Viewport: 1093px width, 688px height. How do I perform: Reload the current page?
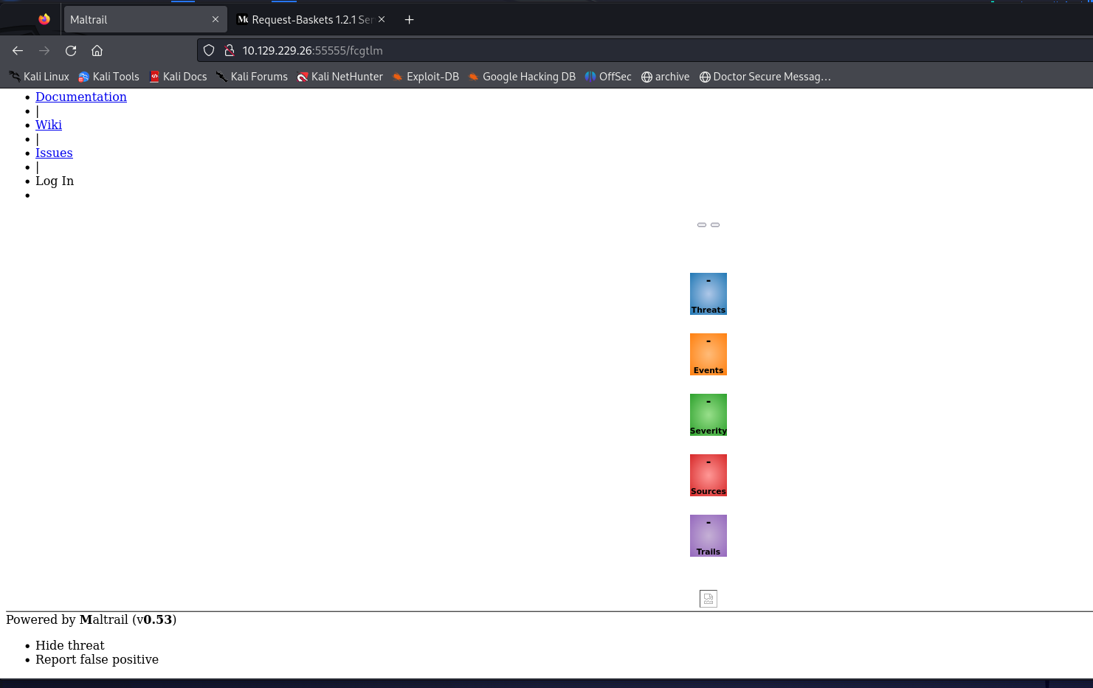click(x=71, y=51)
